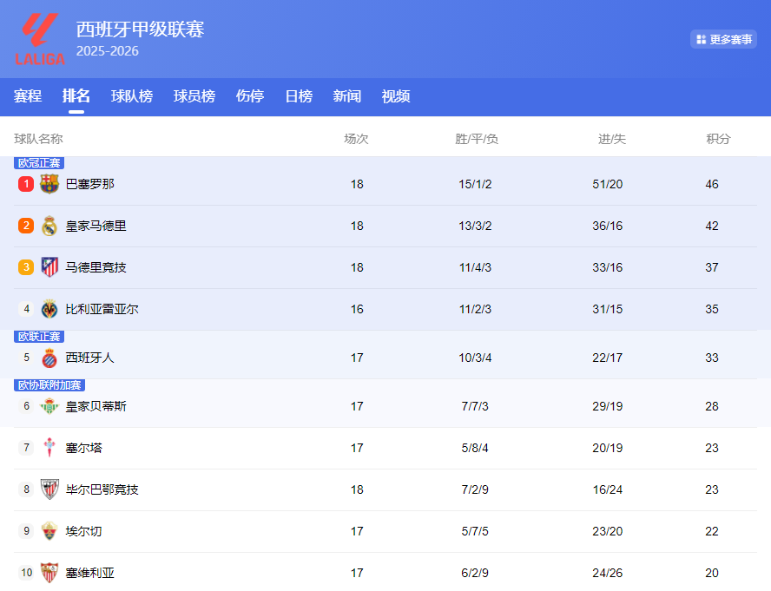This screenshot has height=591, width=771.
Task: Click the 欧协联附加赛 zone label
Action: (49, 385)
